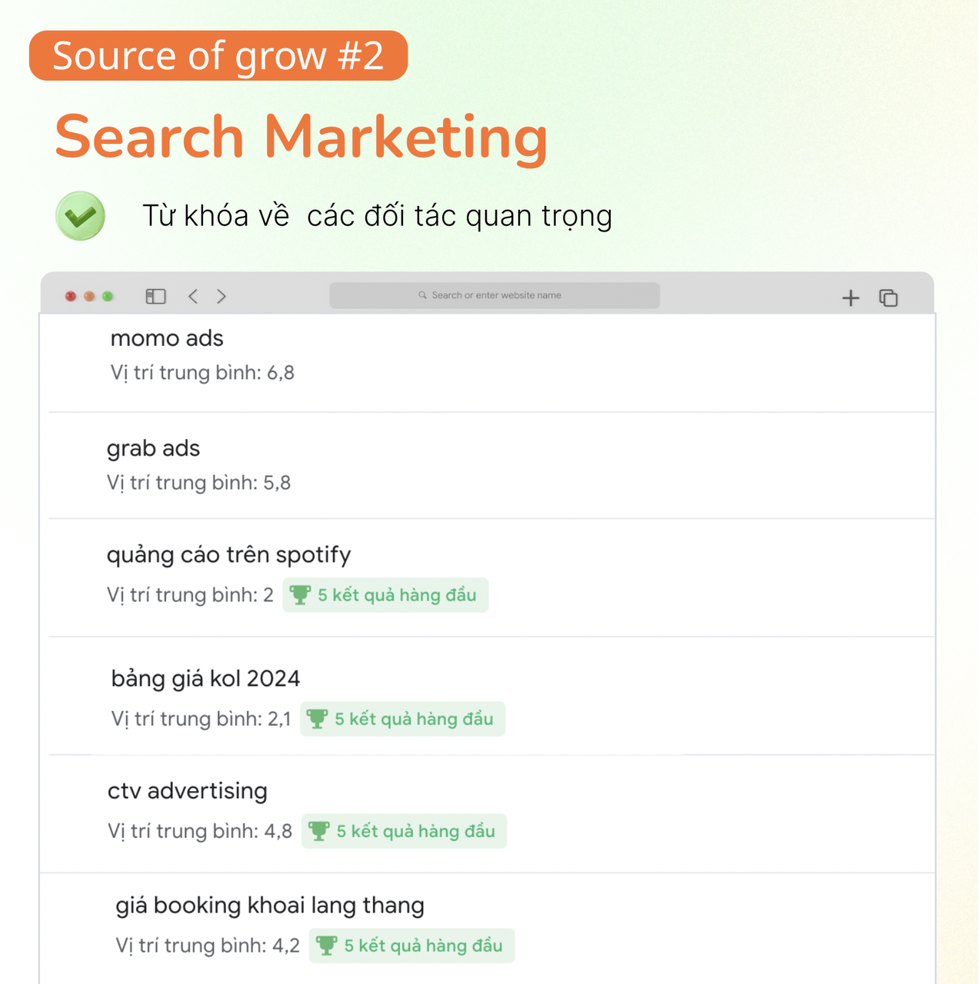Viewport: 979px width, 984px height.
Task: Click the Search Marketing heading
Action: click(x=301, y=137)
